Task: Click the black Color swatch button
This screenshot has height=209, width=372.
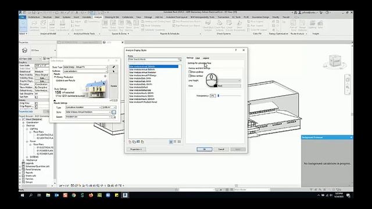Action: (227, 86)
